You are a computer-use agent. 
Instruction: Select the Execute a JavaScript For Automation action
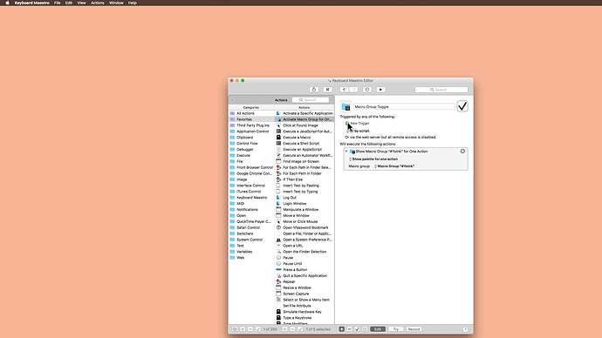click(x=304, y=132)
